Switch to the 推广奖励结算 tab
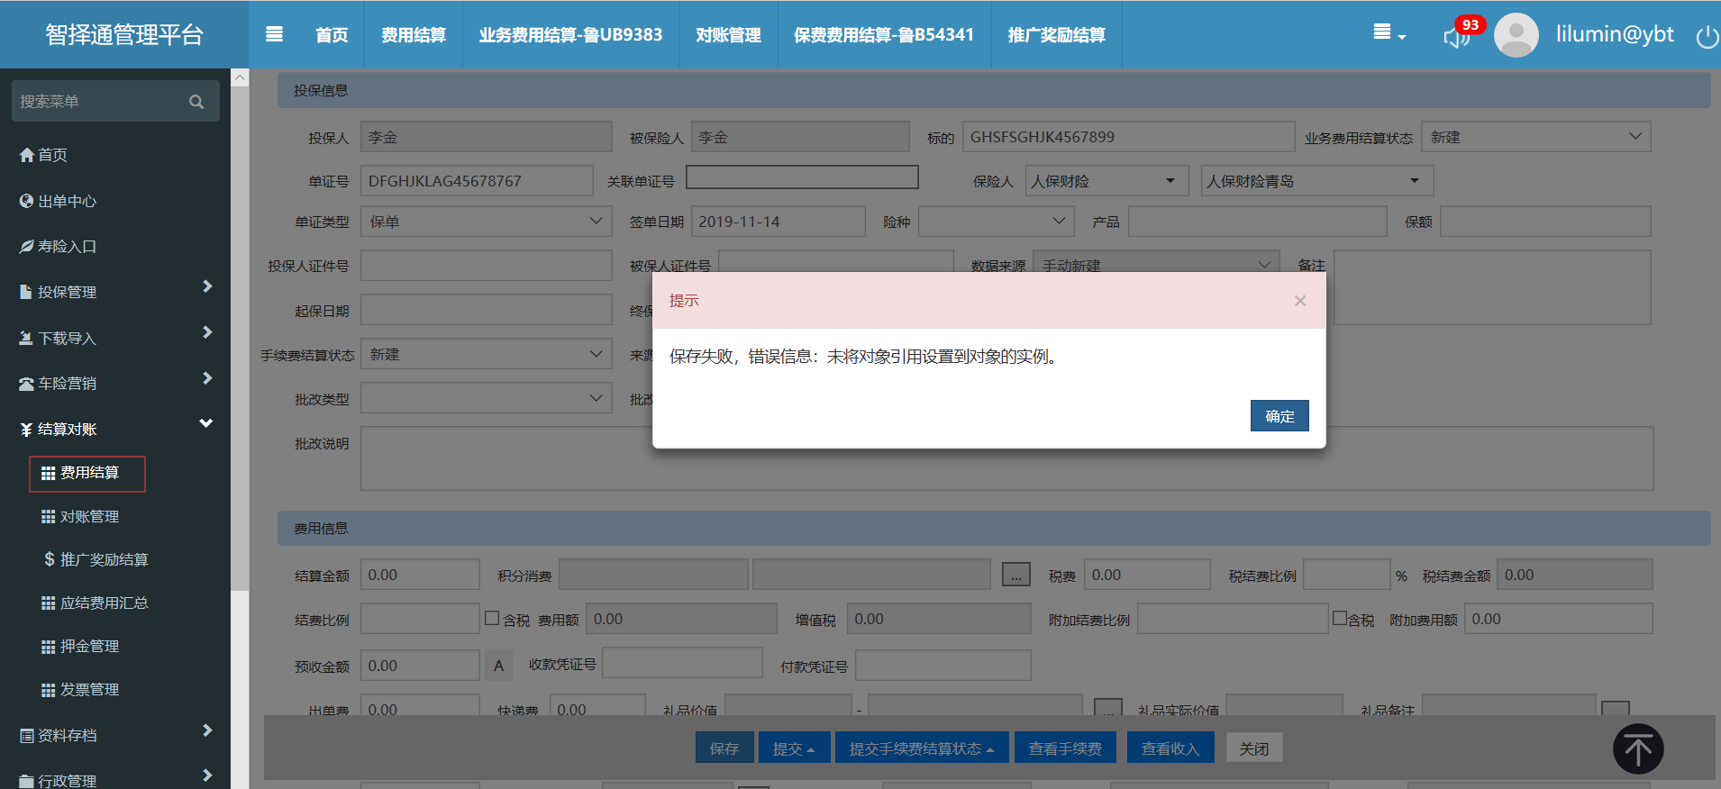 (x=1056, y=35)
